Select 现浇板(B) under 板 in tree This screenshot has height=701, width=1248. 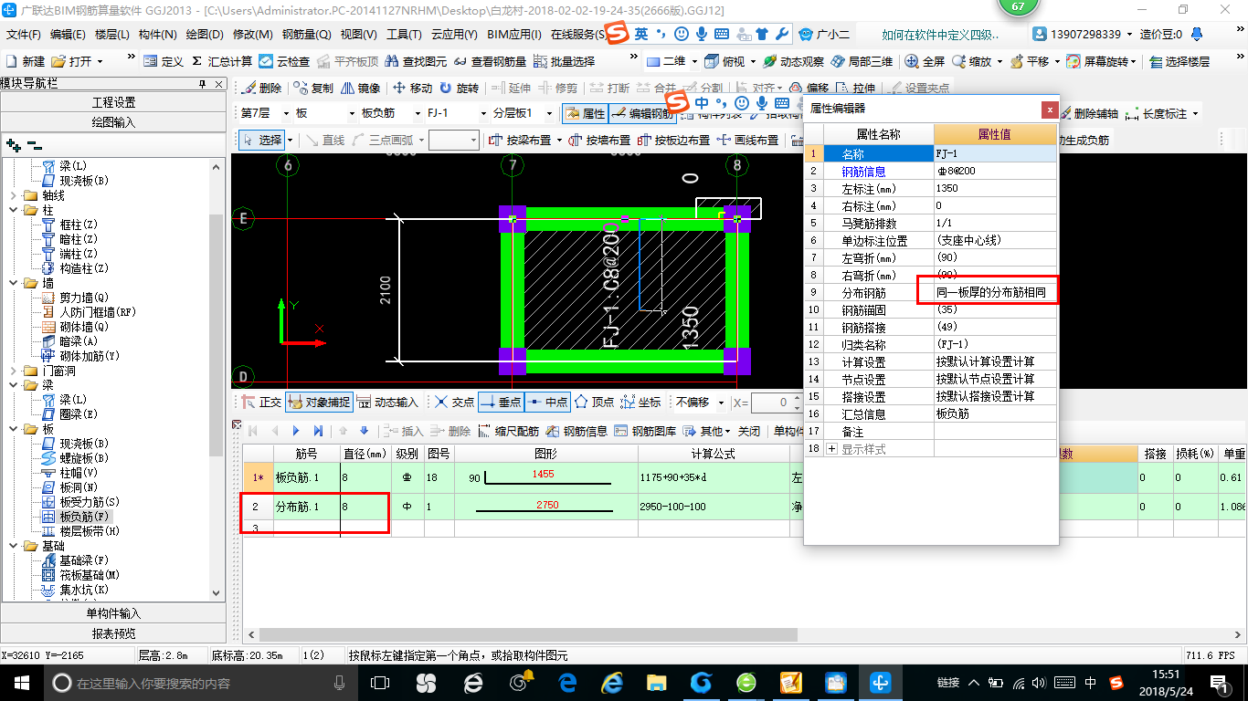pos(84,444)
